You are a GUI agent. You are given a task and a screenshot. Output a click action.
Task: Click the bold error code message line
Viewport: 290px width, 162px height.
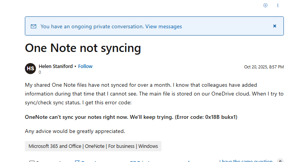point(131,117)
